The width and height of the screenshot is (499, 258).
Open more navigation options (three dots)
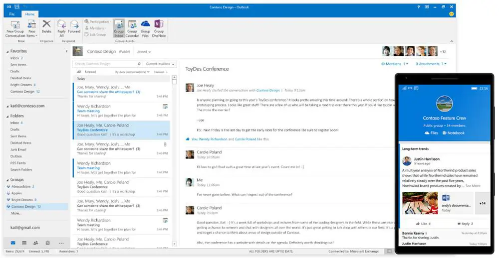click(x=61, y=243)
